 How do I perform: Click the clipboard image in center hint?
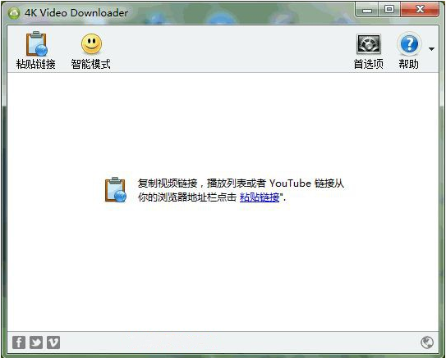tap(116, 189)
